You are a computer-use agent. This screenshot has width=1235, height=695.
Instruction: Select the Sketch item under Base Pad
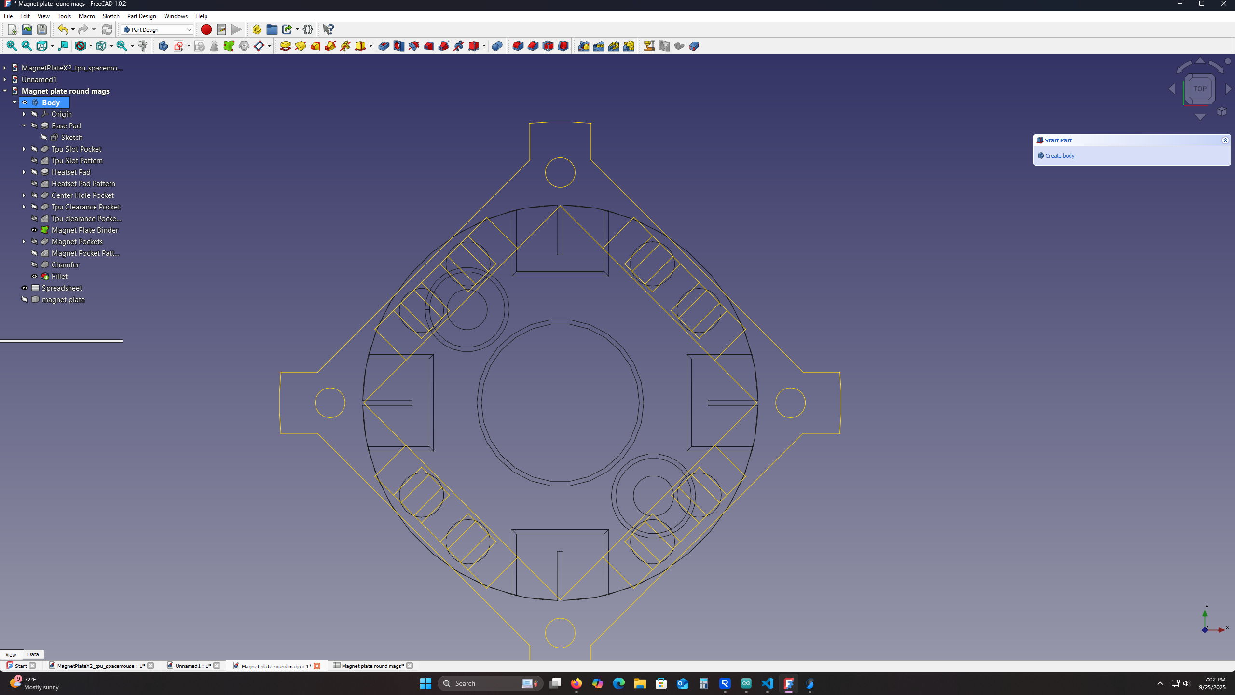click(x=71, y=137)
